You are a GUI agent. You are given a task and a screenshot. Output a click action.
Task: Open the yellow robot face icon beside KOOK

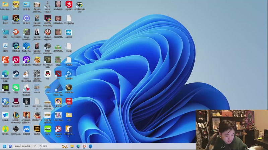click(37, 129)
